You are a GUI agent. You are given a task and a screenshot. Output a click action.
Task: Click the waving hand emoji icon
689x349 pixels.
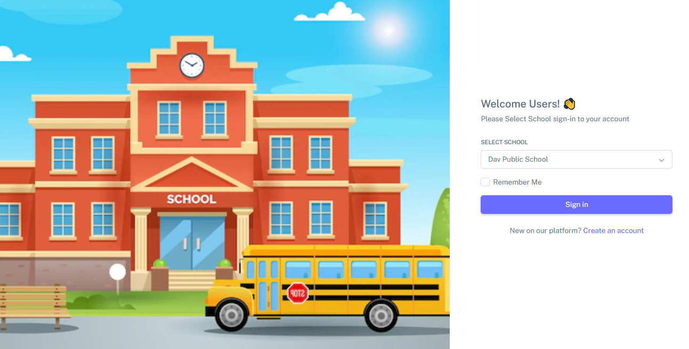point(570,104)
